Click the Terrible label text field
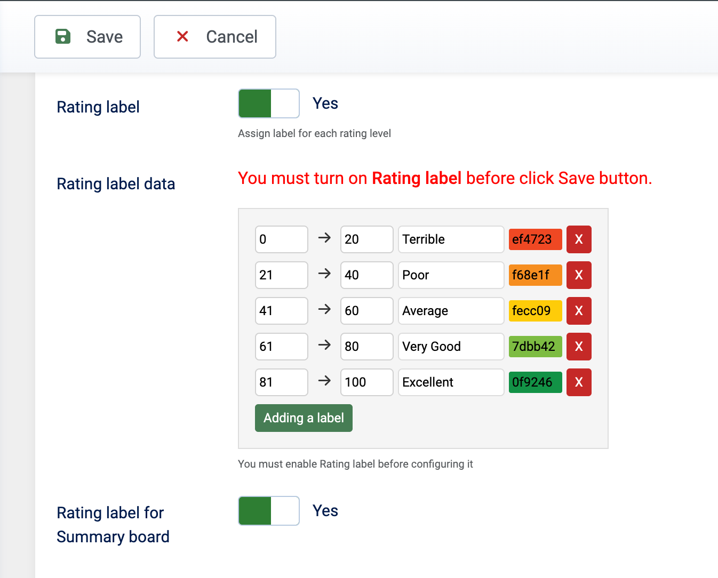This screenshot has height=578, width=718. tap(451, 239)
